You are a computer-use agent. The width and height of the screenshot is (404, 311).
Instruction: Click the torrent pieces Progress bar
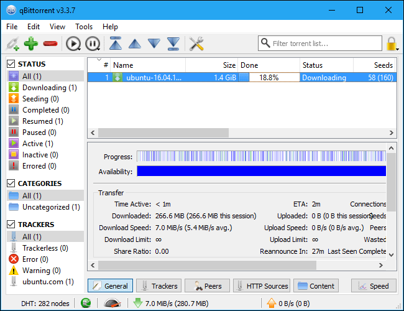(x=260, y=156)
